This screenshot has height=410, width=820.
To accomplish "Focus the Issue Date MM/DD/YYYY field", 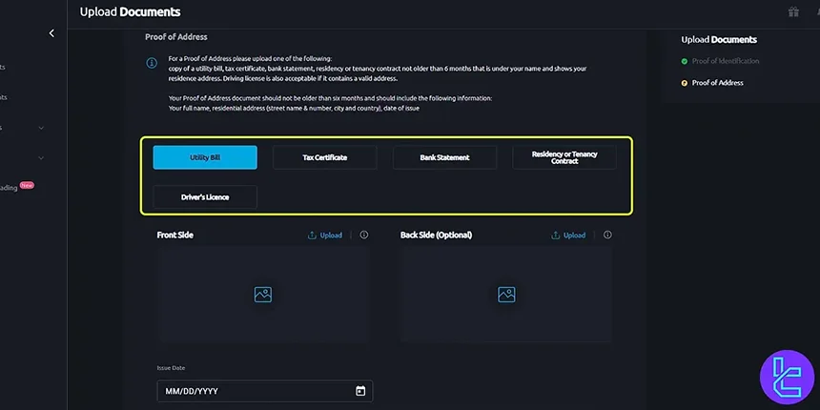I will tap(265, 391).
